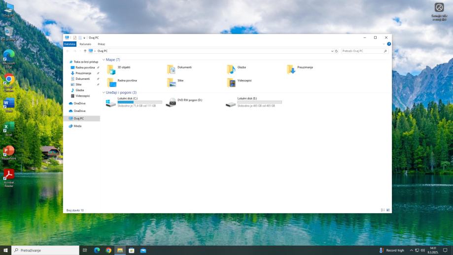The height and width of the screenshot is (255, 453).
Task: Open volume control in system tray
Action: pyautogui.click(x=422, y=251)
